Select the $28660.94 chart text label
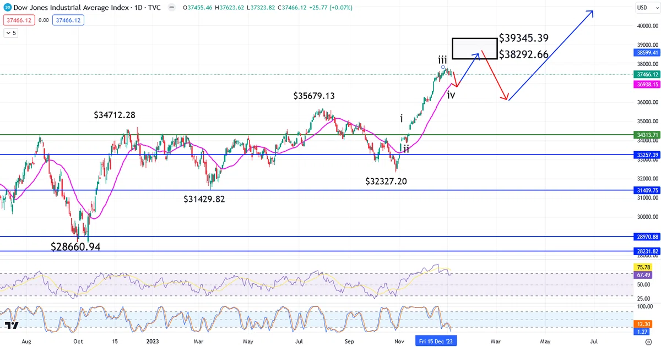 (75, 247)
